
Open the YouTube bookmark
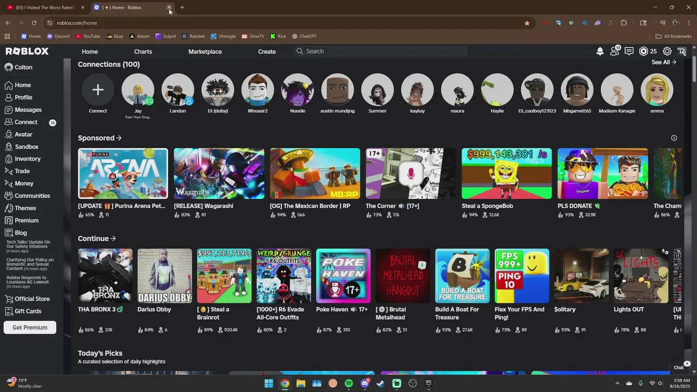click(88, 36)
